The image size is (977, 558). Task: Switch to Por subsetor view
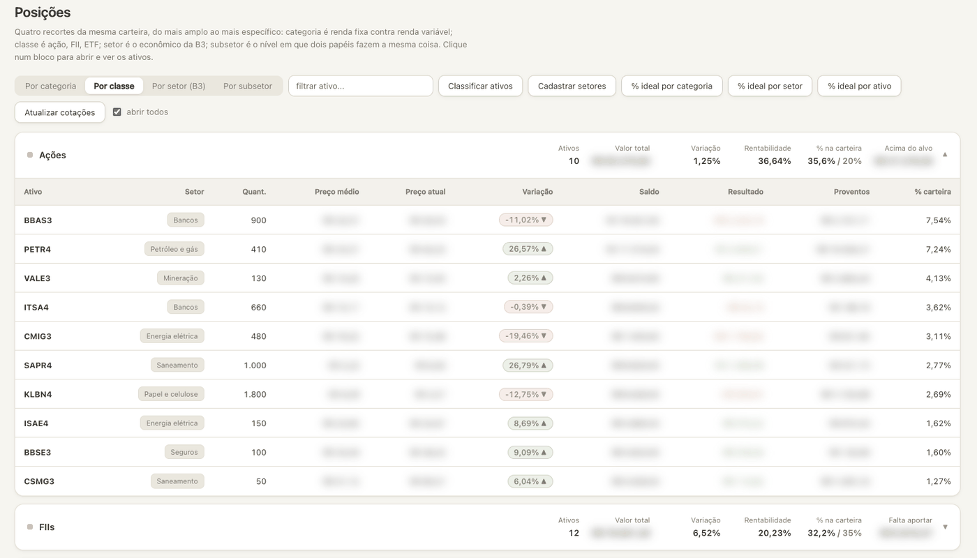(248, 86)
